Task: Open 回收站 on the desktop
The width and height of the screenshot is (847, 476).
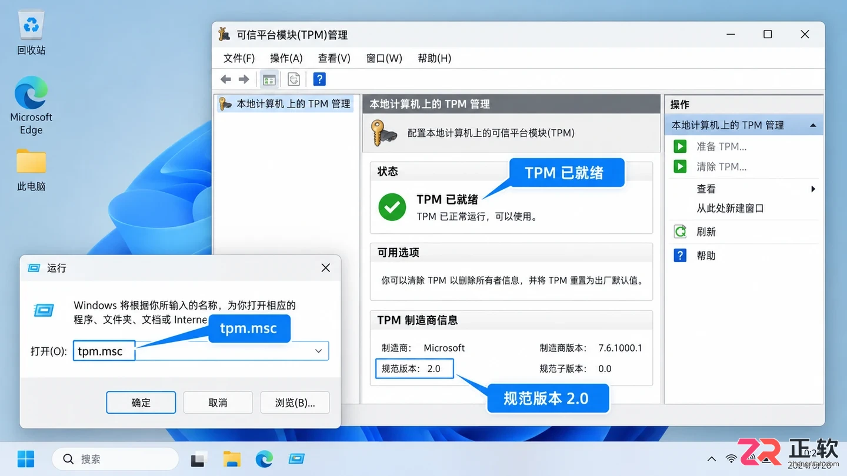Action: (x=31, y=34)
